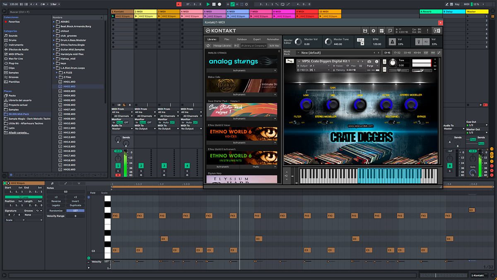Viewport: 497px width, 280px height.
Task: Switch to Kontakt Database tab
Action: pyautogui.click(x=242, y=39)
